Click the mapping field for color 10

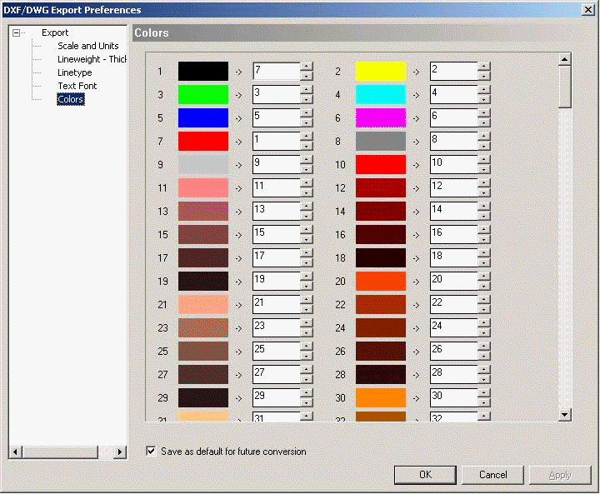[454, 165]
